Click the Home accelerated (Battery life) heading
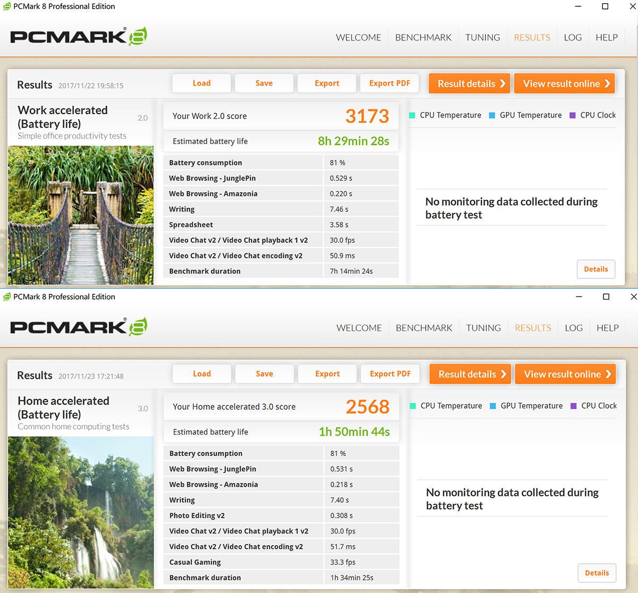This screenshot has width=638, height=593. pyautogui.click(x=63, y=408)
